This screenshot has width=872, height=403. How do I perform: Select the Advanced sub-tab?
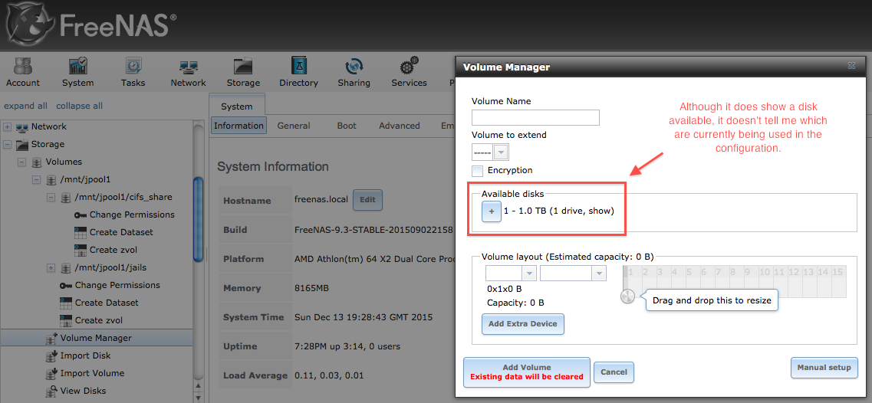[400, 126]
